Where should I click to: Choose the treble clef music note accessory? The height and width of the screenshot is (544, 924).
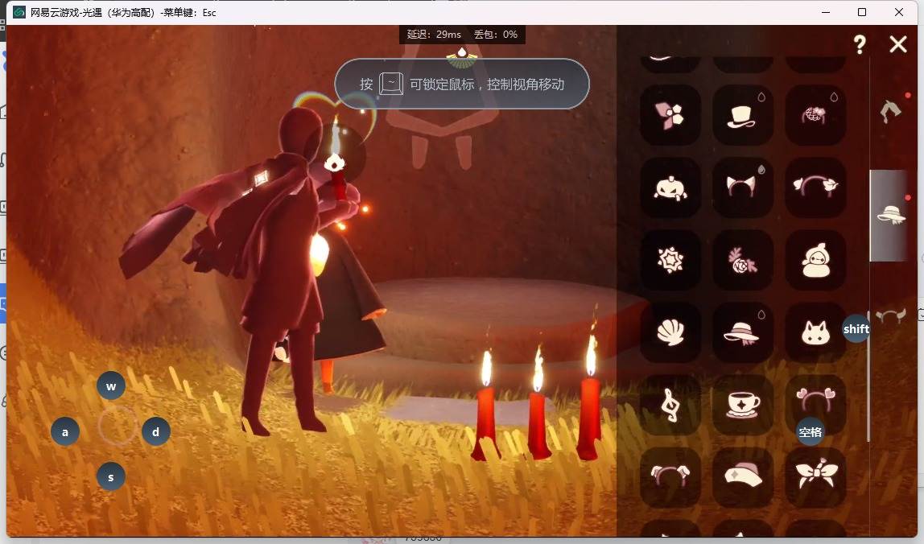tap(670, 405)
